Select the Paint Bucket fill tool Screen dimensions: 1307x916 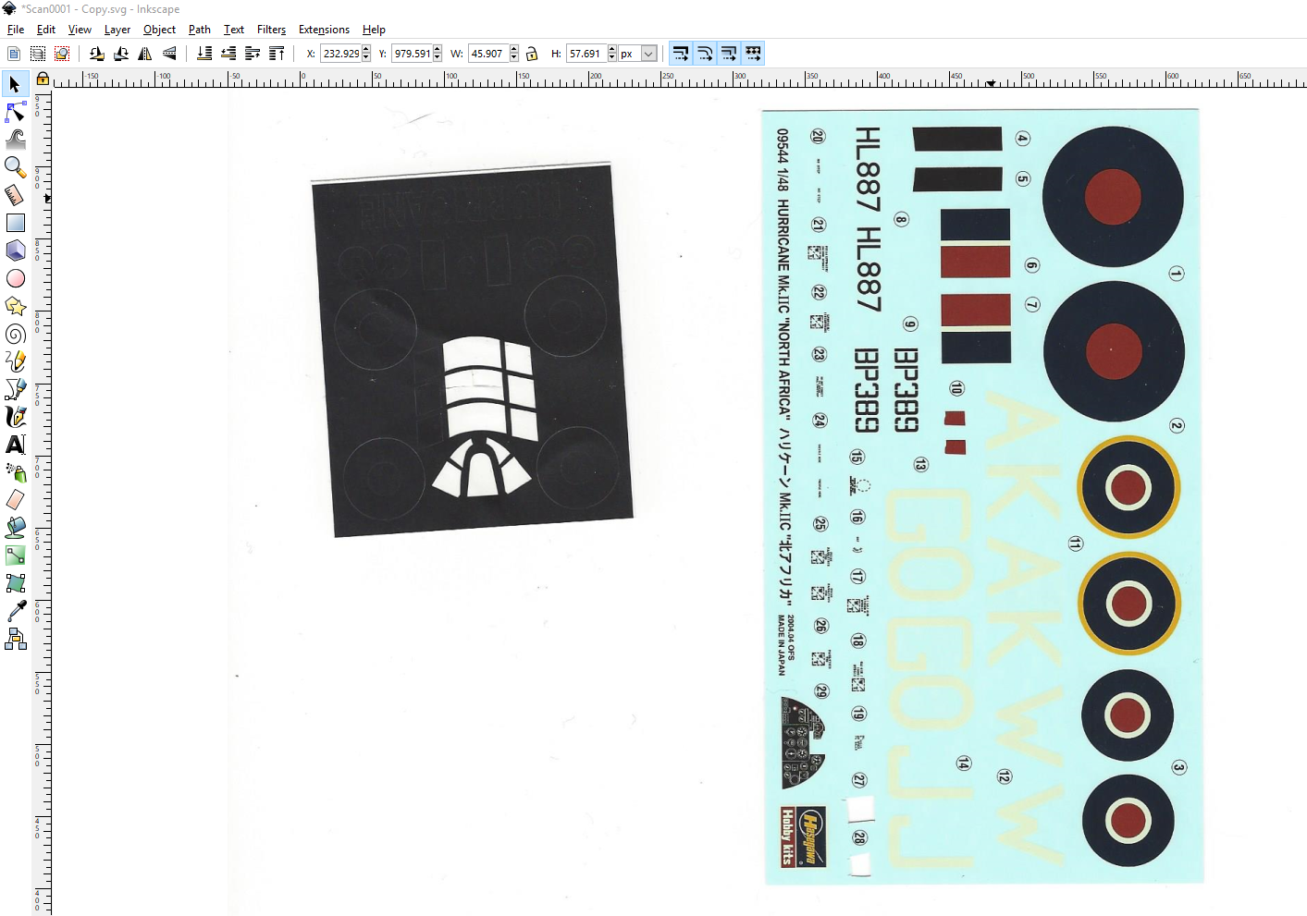(x=15, y=528)
